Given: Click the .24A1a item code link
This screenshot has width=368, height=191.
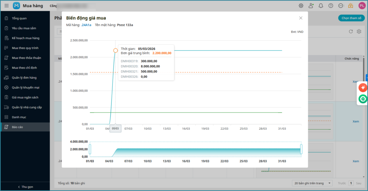Looking at the screenshot, I should coord(86,25).
